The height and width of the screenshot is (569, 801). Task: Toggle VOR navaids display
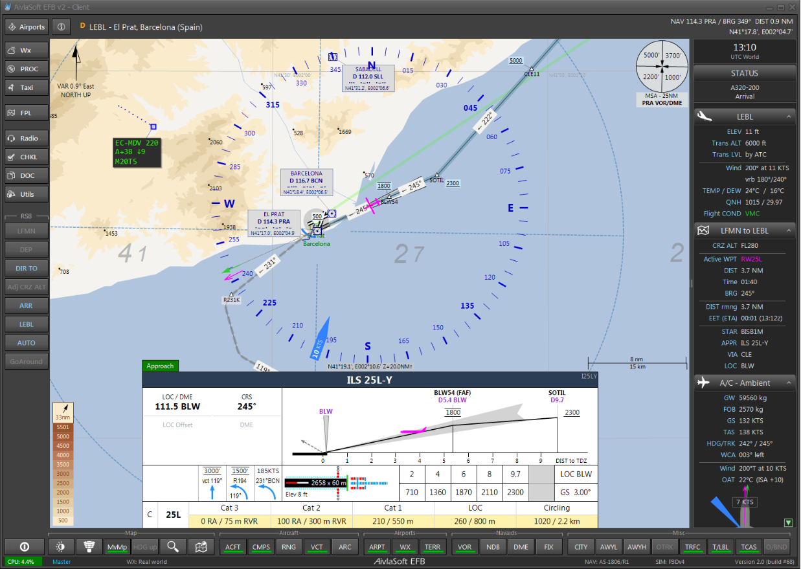[464, 547]
